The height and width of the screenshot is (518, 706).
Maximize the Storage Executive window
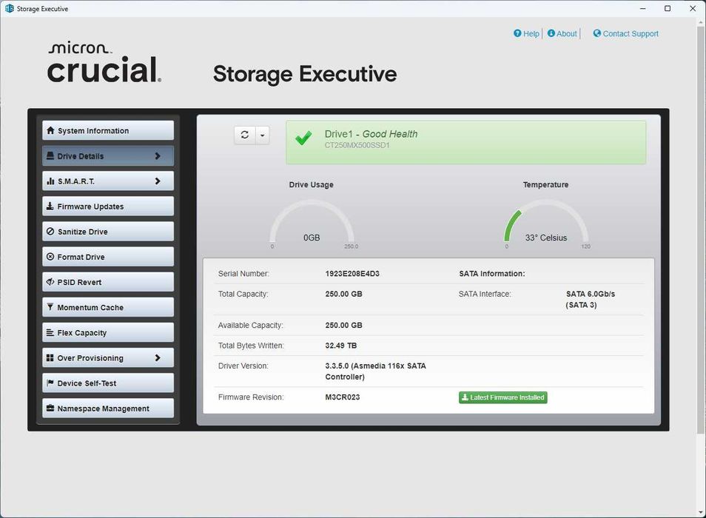click(668, 9)
